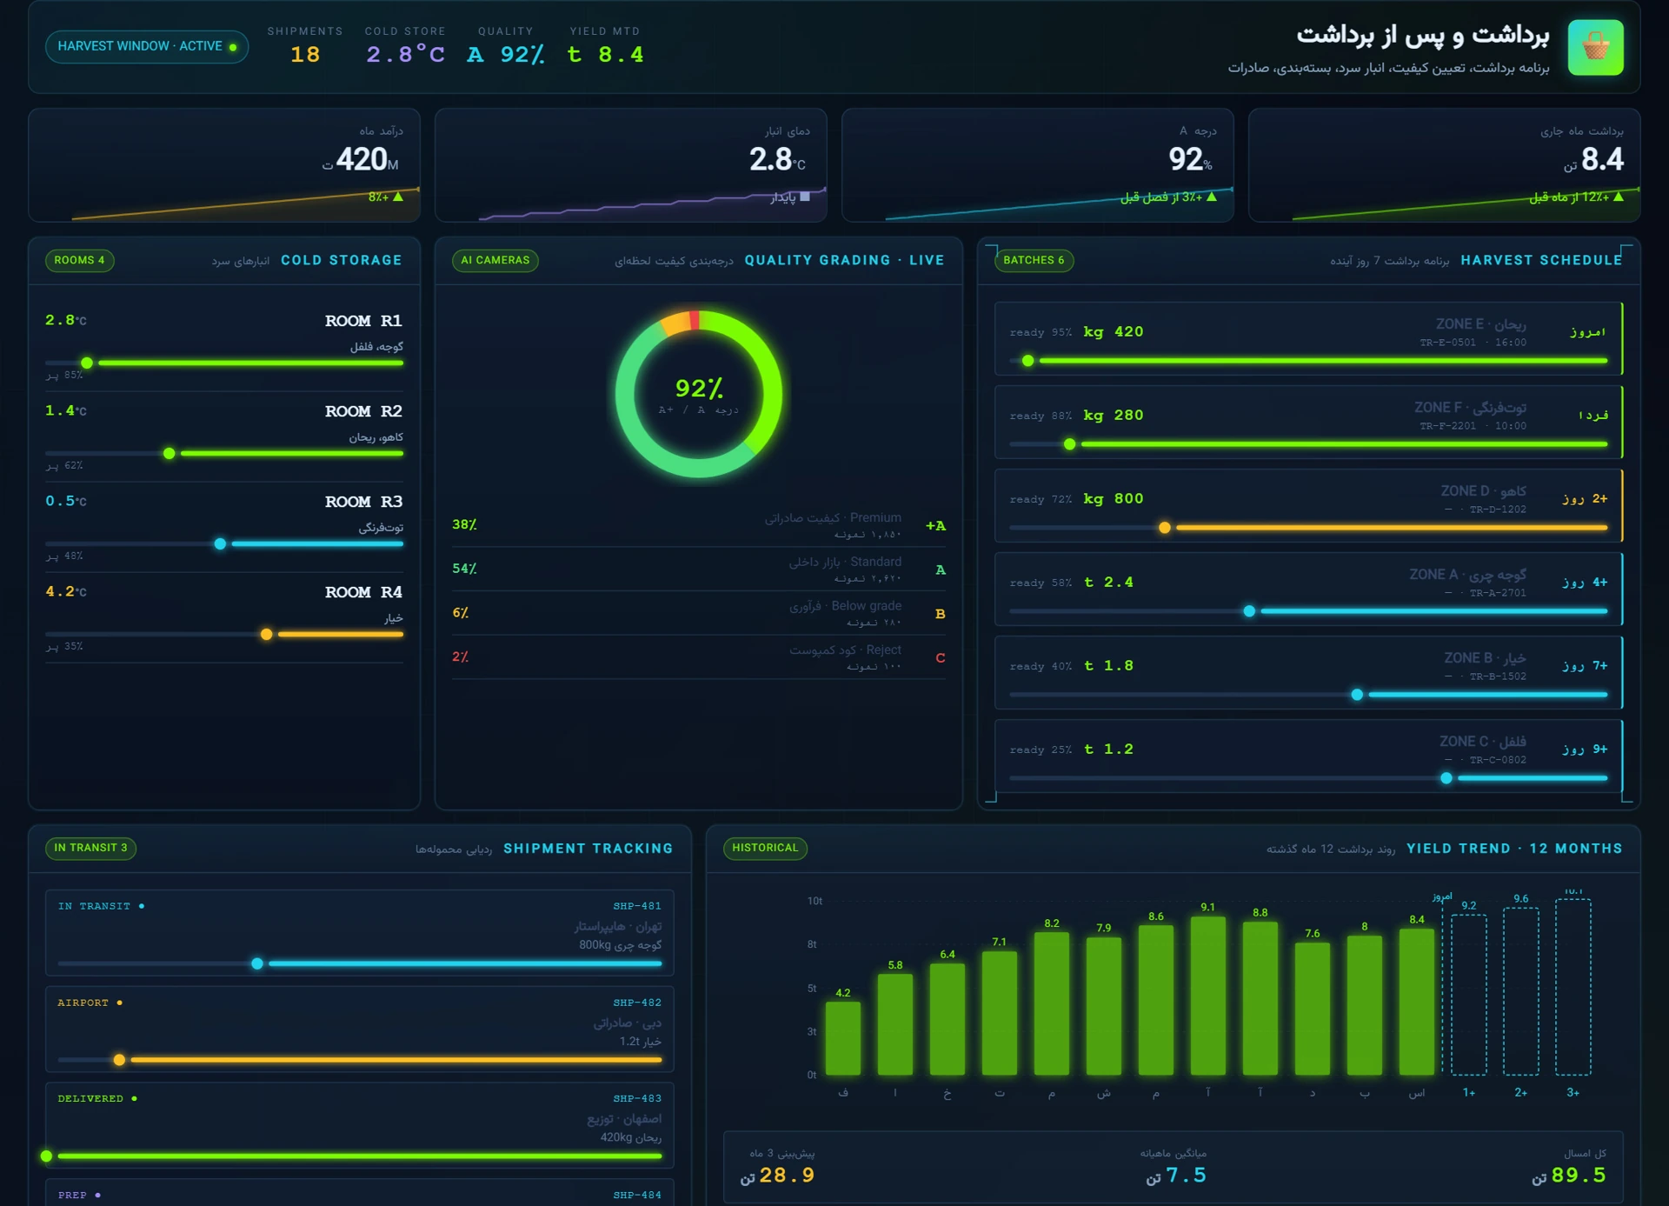Click the ROOM R1 fill slider handle
Image resolution: width=1669 pixels, height=1206 pixels.
point(87,363)
